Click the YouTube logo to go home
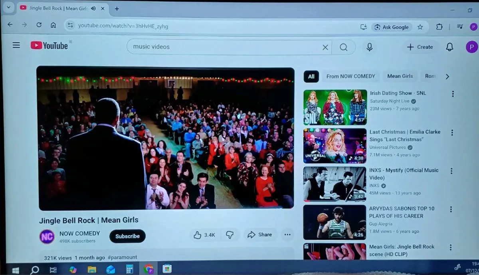This screenshot has height=275, width=479. click(x=49, y=46)
